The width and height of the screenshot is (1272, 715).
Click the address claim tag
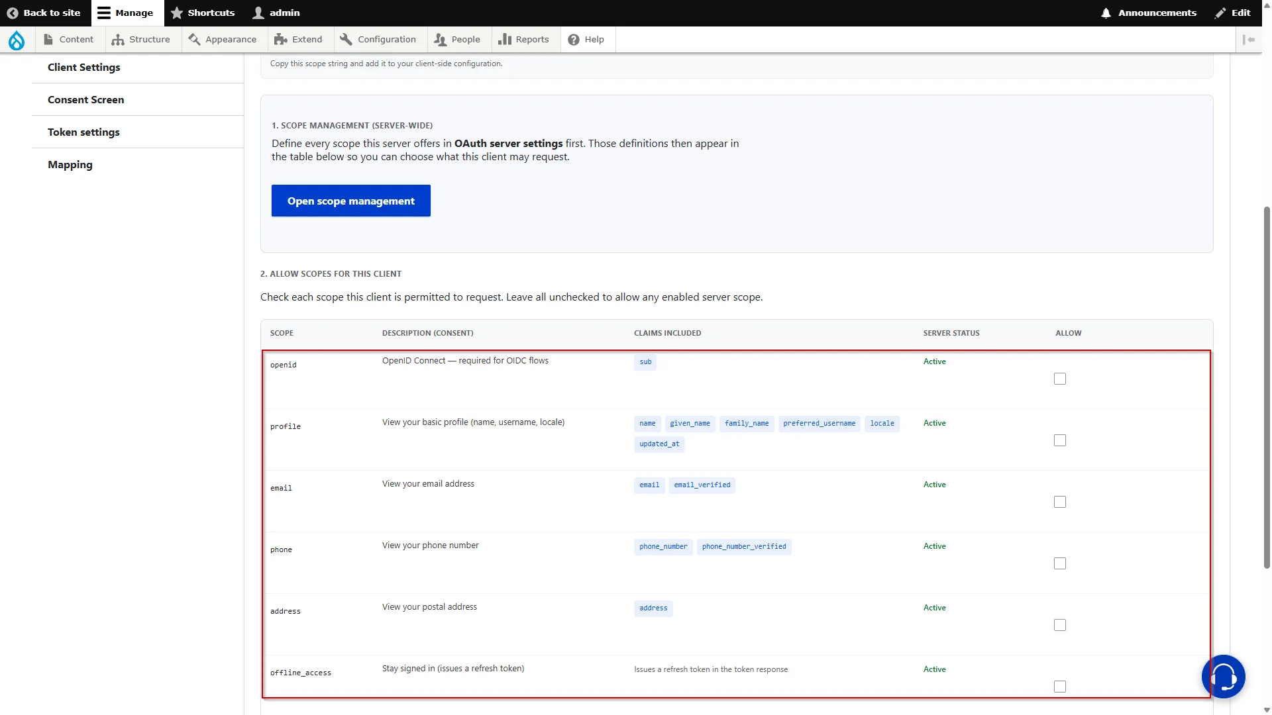point(653,608)
